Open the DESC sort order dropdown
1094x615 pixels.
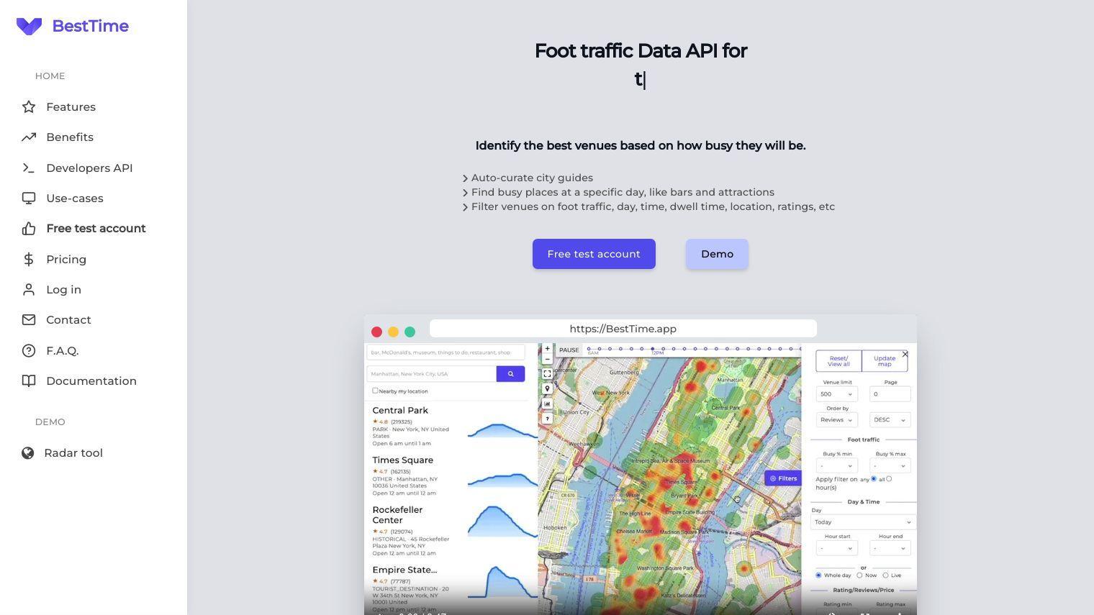click(890, 420)
